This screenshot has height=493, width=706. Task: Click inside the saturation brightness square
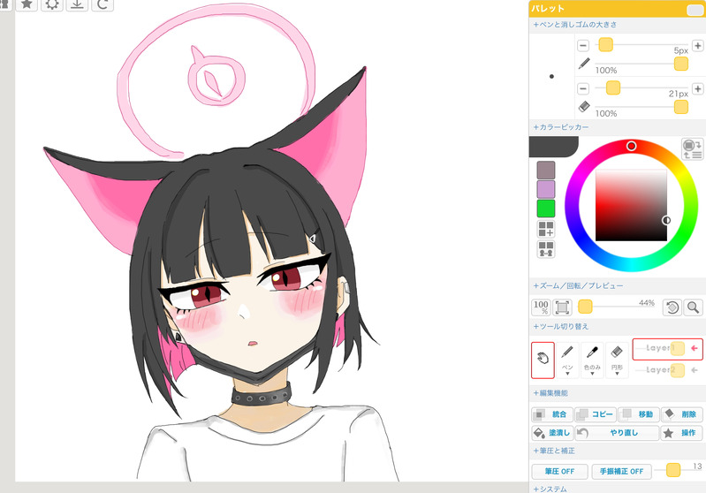click(631, 205)
